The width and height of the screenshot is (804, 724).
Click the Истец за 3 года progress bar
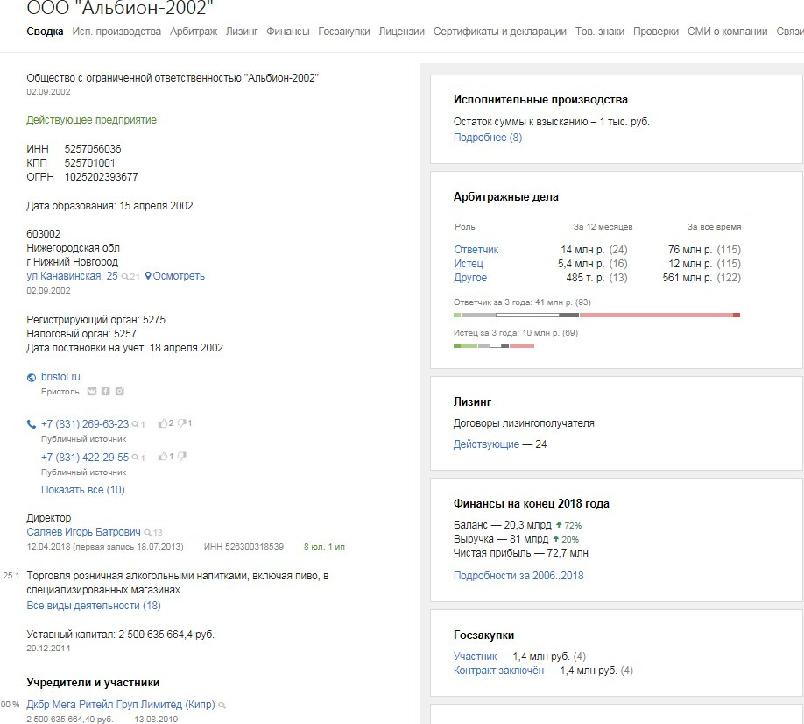tap(494, 346)
